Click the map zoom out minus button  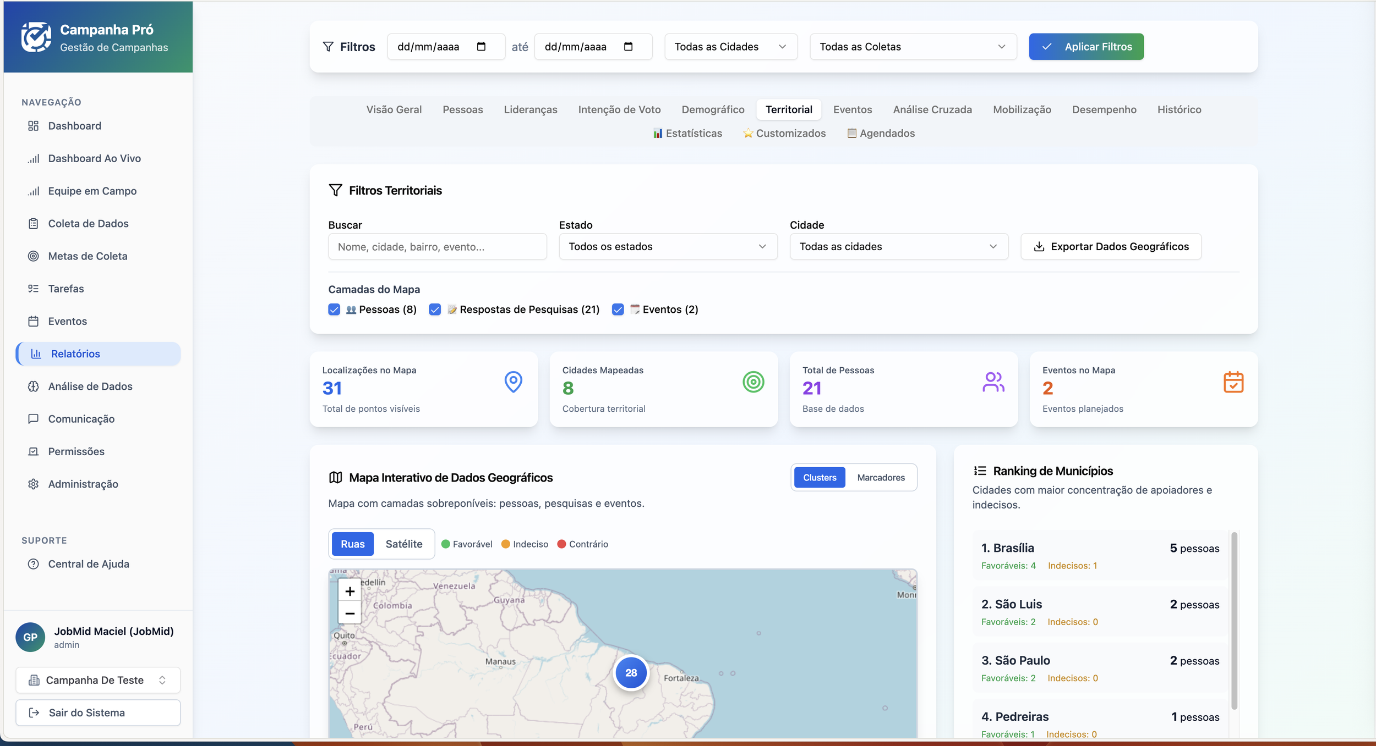pos(350,614)
